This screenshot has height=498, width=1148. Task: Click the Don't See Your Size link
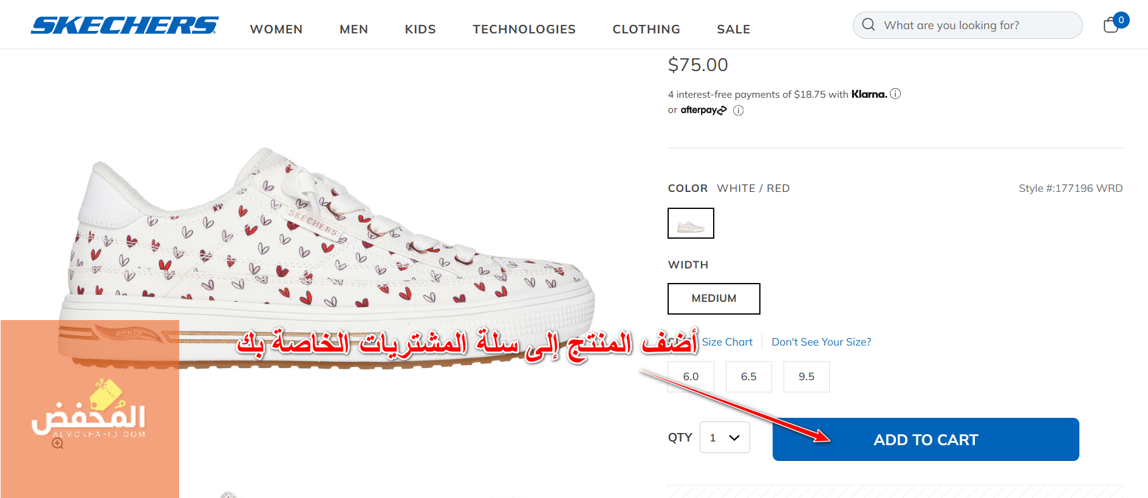(x=821, y=342)
